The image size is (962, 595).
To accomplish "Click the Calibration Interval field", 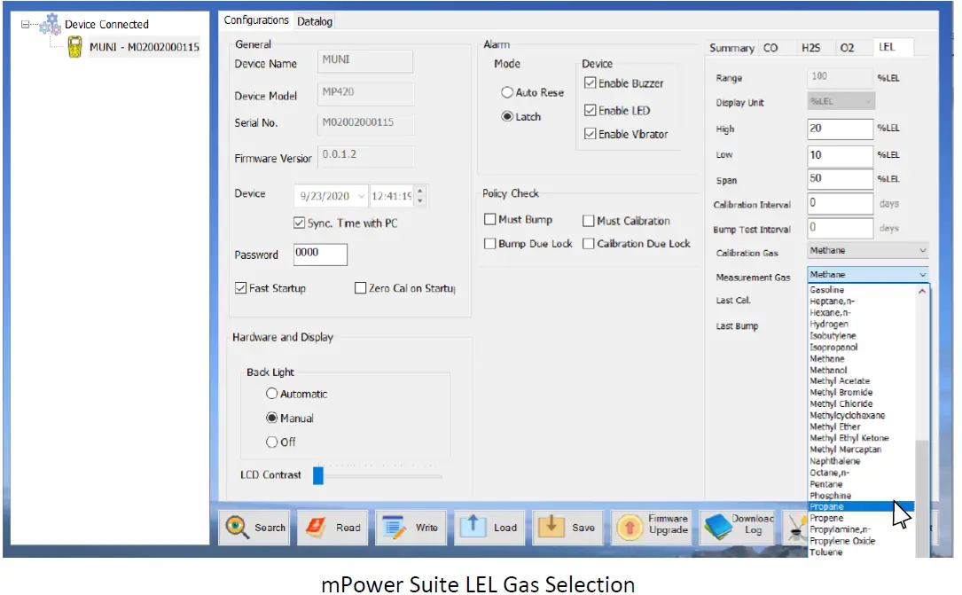I will [x=840, y=203].
